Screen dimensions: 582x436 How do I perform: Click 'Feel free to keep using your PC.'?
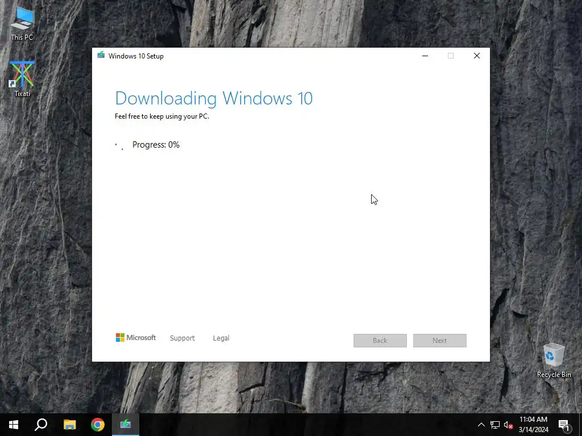pos(162,116)
